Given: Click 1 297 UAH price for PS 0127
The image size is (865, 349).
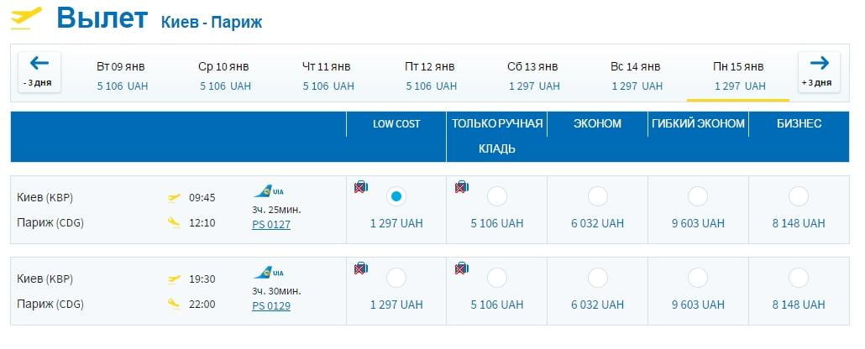Looking at the screenshot, I should pos(396,224).
